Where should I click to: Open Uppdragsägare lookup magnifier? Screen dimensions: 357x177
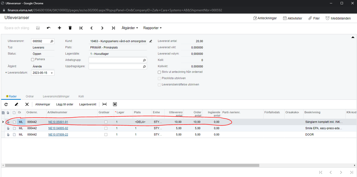tap(144, 67)
